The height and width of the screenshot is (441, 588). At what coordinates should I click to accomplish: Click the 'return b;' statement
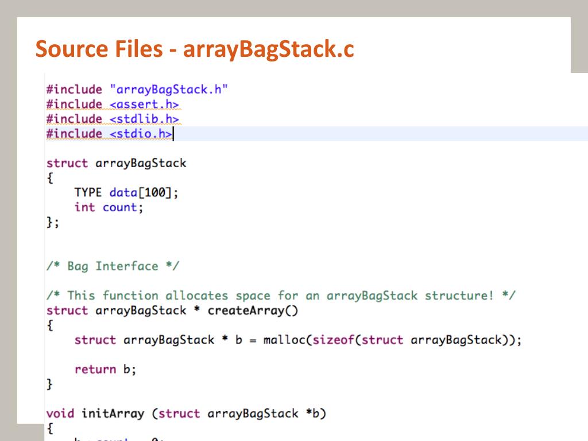point(105,369)
